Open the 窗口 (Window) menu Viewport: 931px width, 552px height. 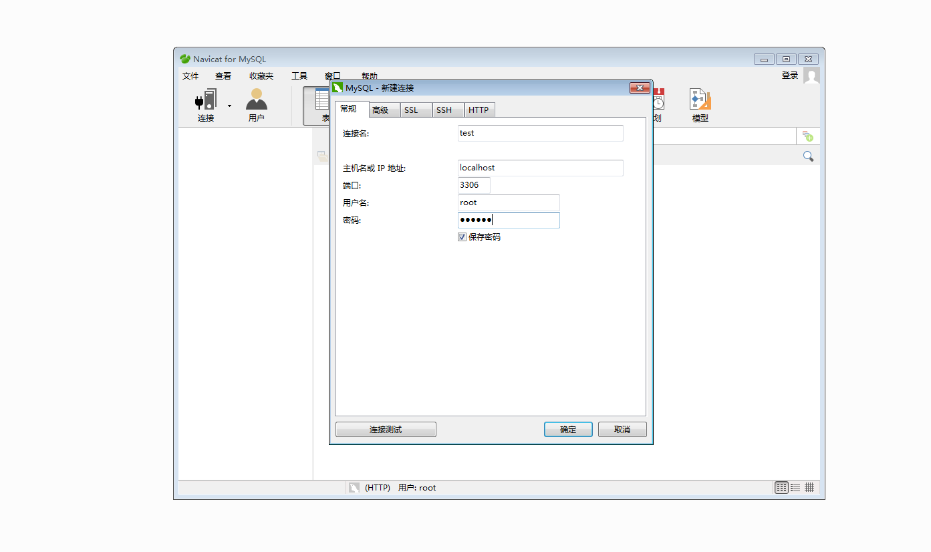tap(333, 76)
